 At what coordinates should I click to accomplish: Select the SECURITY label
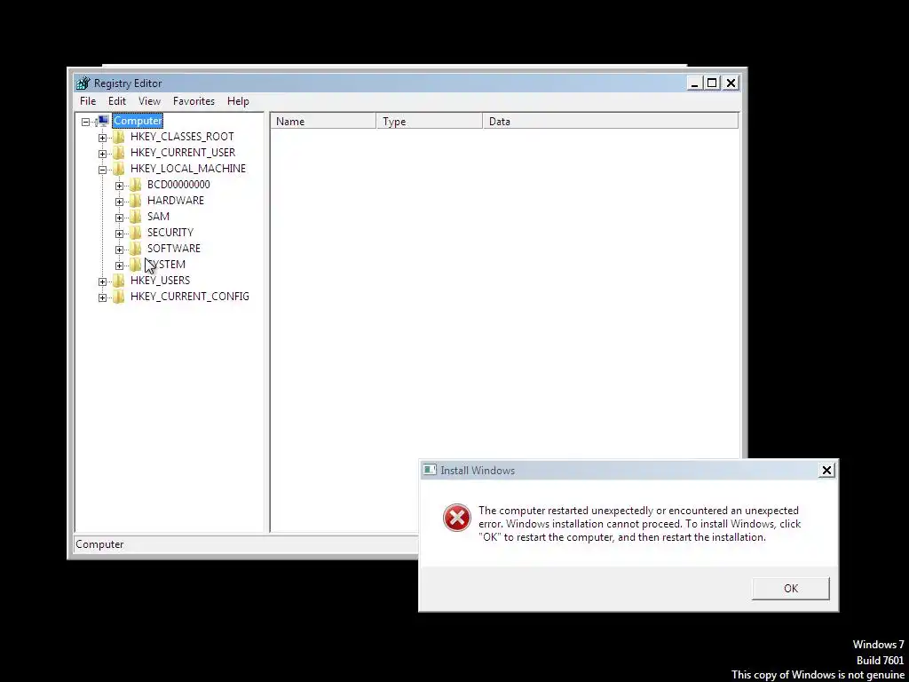[170, 232]
